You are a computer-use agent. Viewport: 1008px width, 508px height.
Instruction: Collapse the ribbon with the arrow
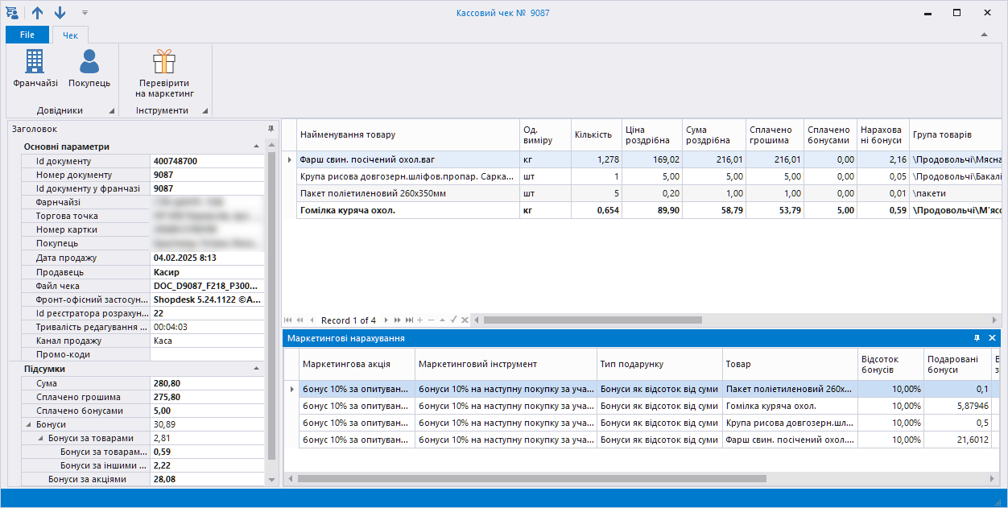tap(983, 35)
